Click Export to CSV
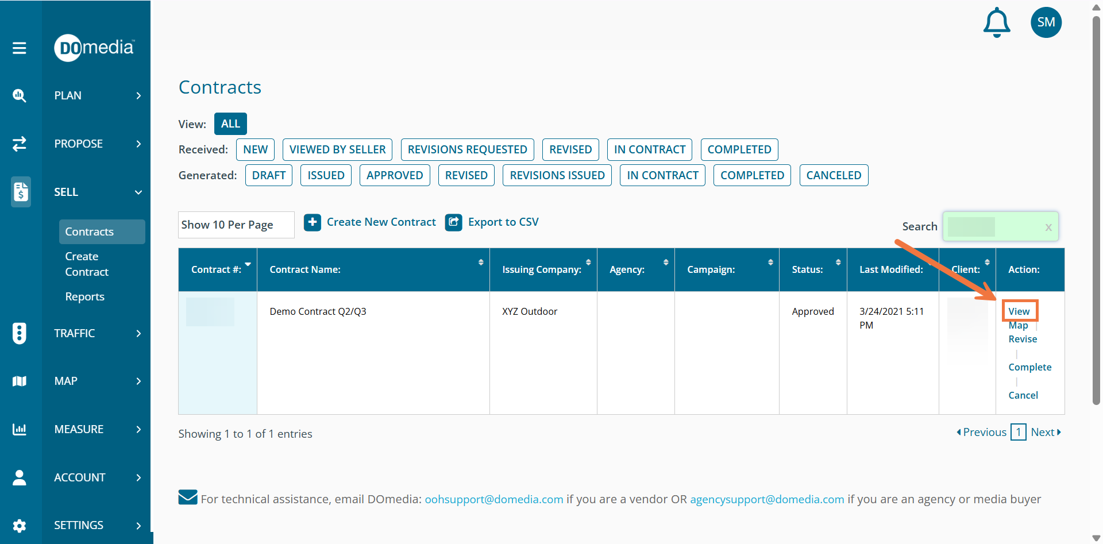This screenshot has height=544, width=1103. 503,222
